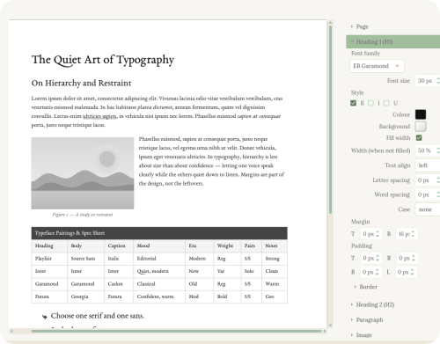Click the horizontal scrollbar thumb
Viewport: 440px width, 344px height.
pos(176,331)
